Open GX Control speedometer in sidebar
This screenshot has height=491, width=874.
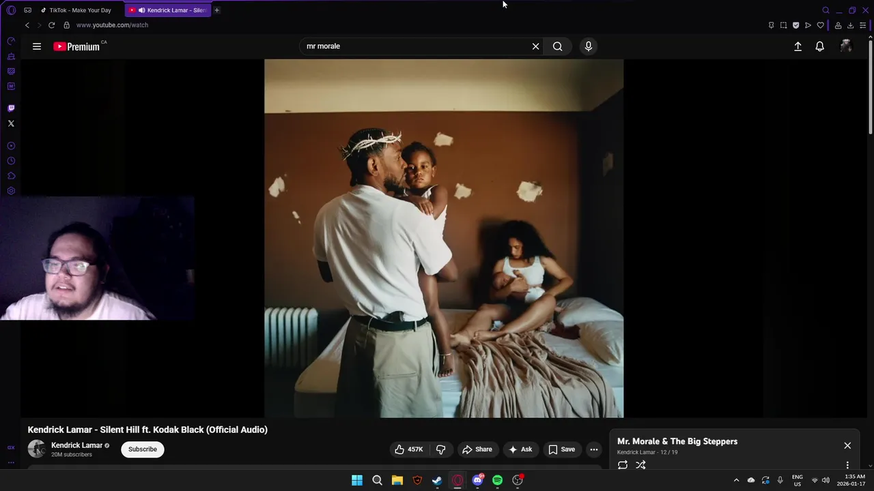coord(11,42)
